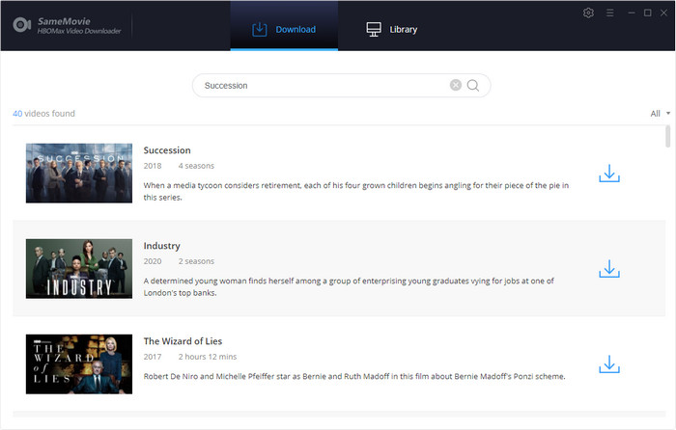Download The Wizard of Lies via its icon
The width and height of the screenshot is (676, 430).
tap(609, 364)
